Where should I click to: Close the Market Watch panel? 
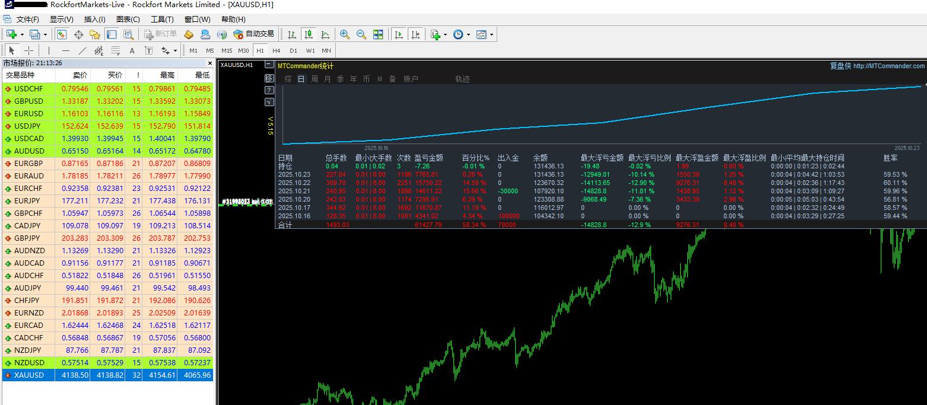pos(209,63)
